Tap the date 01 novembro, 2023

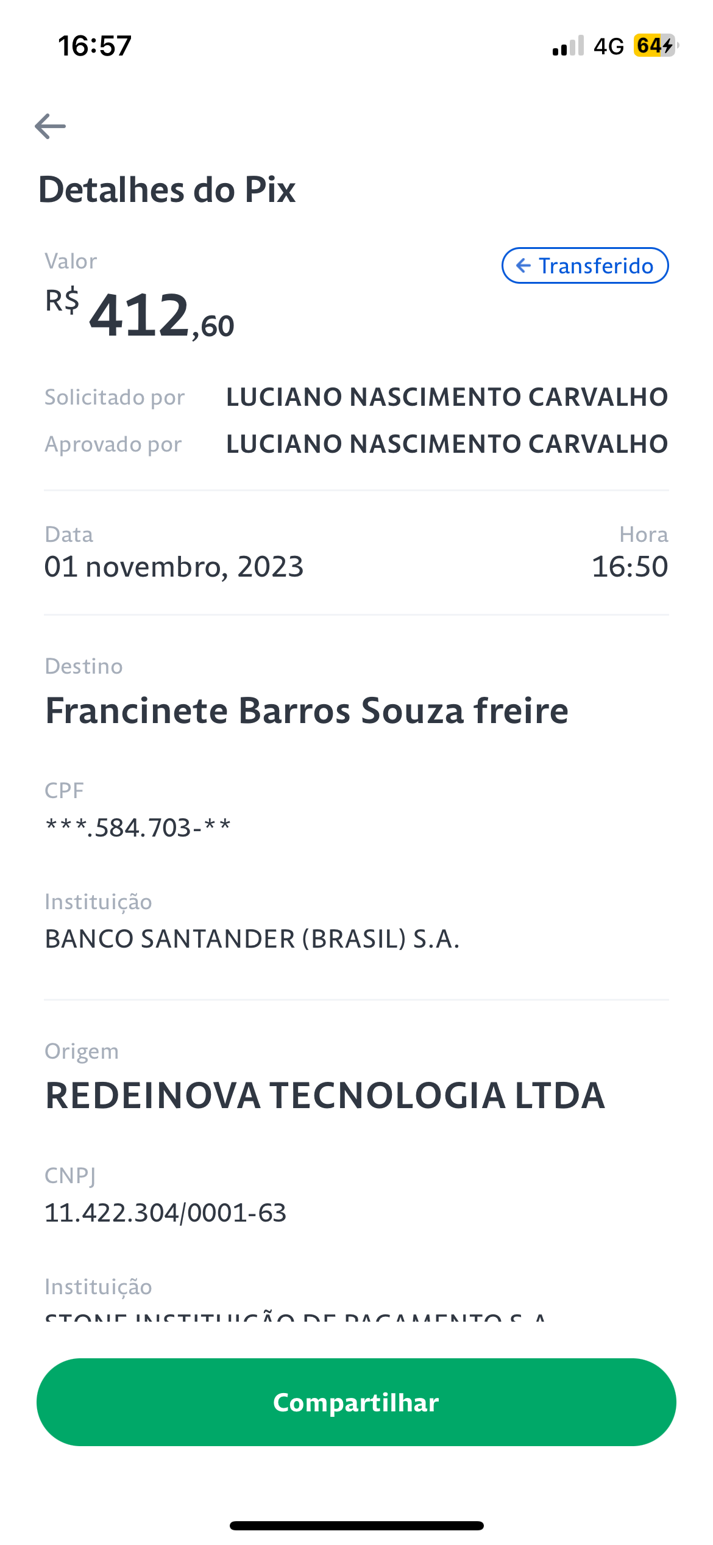tap(174, 567)
